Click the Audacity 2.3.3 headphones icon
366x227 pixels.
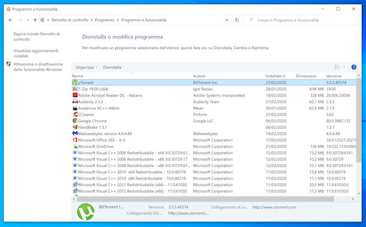pos(75,102)
